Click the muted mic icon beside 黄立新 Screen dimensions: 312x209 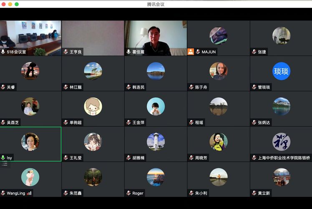(x=254, y=193)
